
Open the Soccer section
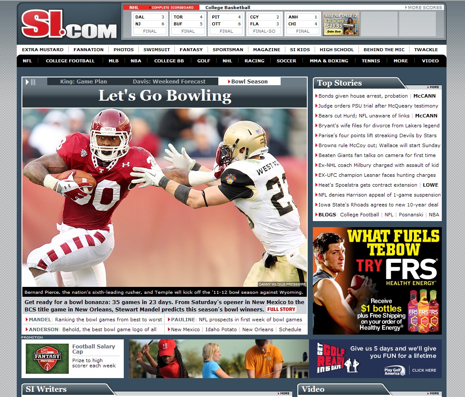tap(286, 61)
